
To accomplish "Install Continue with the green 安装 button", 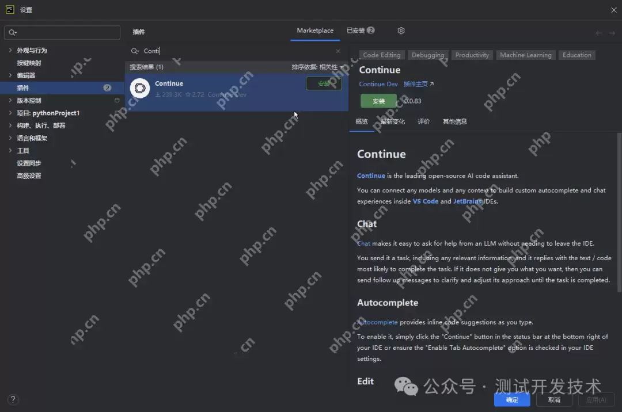I will pyautogui.click(x=378, y=101).
